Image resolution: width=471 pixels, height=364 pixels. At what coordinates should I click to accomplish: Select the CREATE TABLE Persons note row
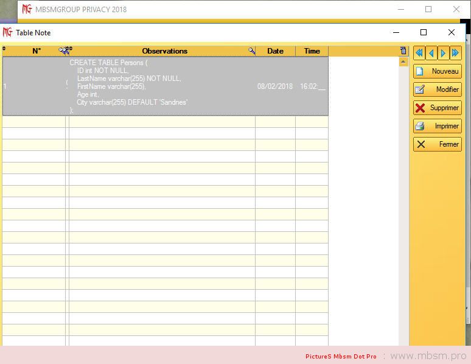pos(164,86)
